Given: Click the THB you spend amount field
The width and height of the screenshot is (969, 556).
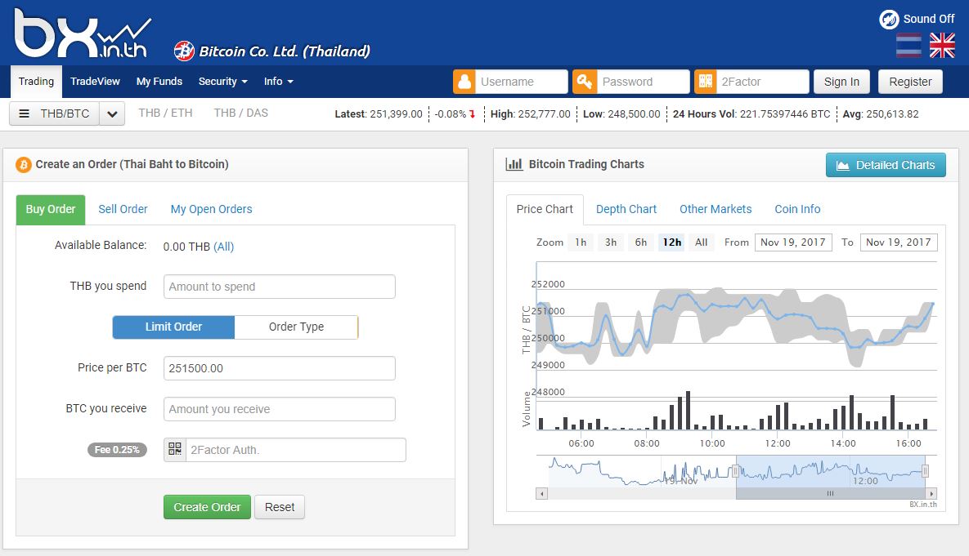Looking at the screenshot, I should click(x=280, y=287).
